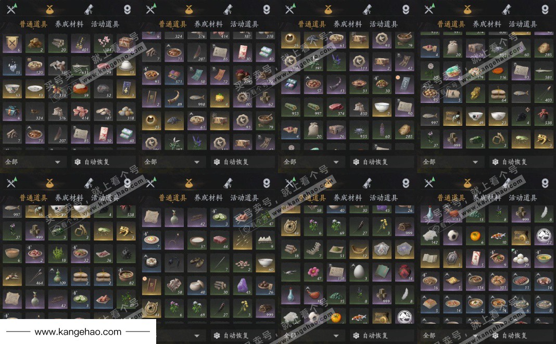This screenshot has width=556, height=344.
Task: Expand the 全部 dropdown in the bottom-right panel
Action: pos(451,335)
